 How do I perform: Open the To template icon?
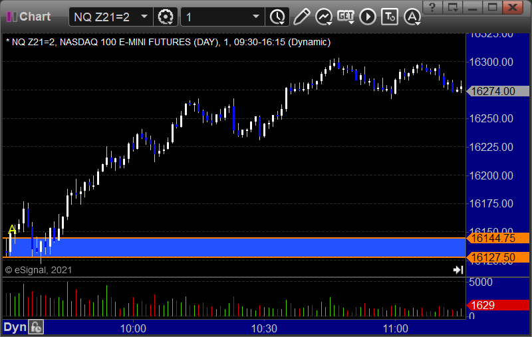point(390,17)
